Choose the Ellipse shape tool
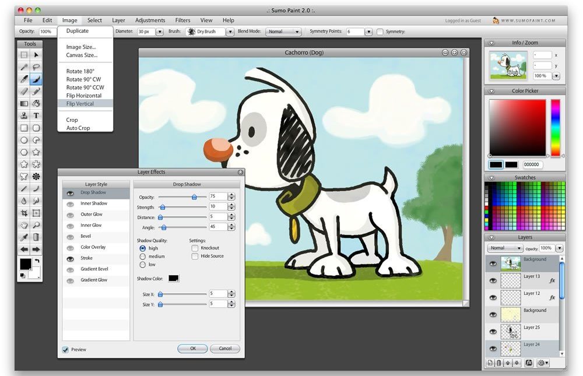This screenshot has height=376, width=583. pos(24,140)
